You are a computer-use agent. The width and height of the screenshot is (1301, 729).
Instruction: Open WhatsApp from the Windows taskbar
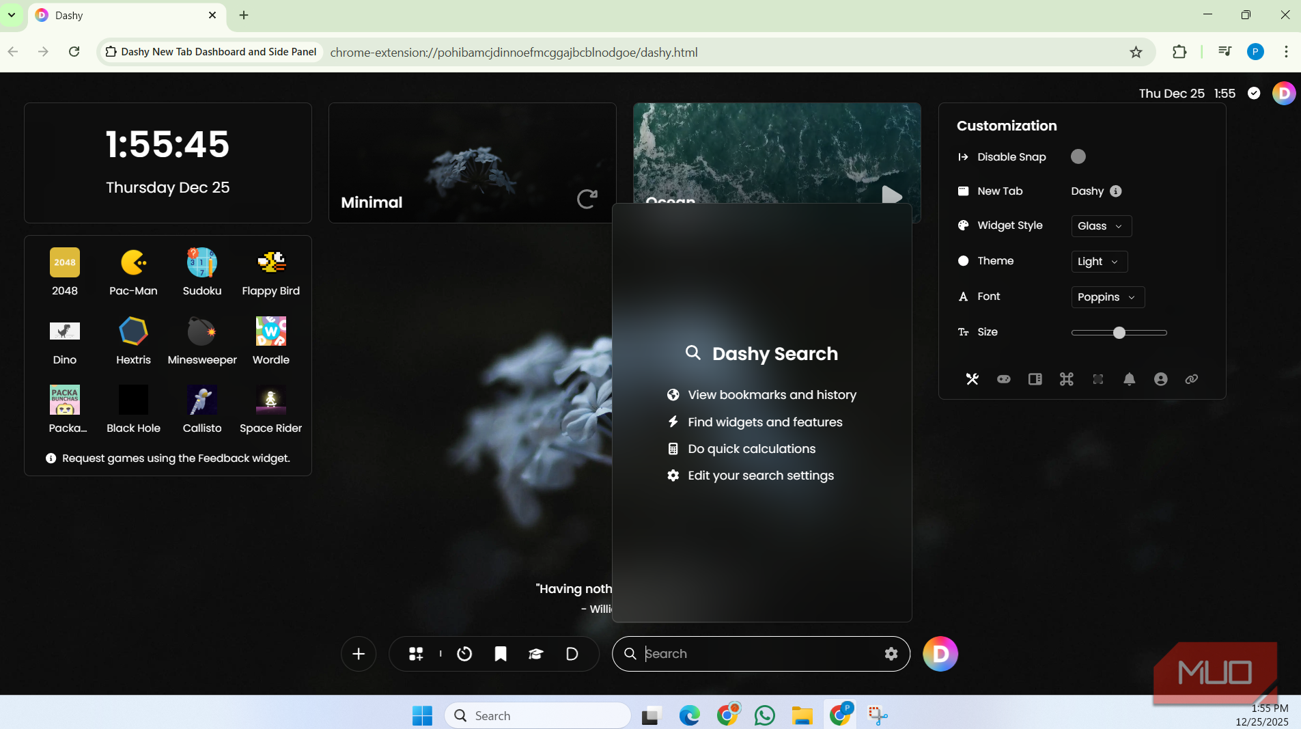click(x=765, y=715)
